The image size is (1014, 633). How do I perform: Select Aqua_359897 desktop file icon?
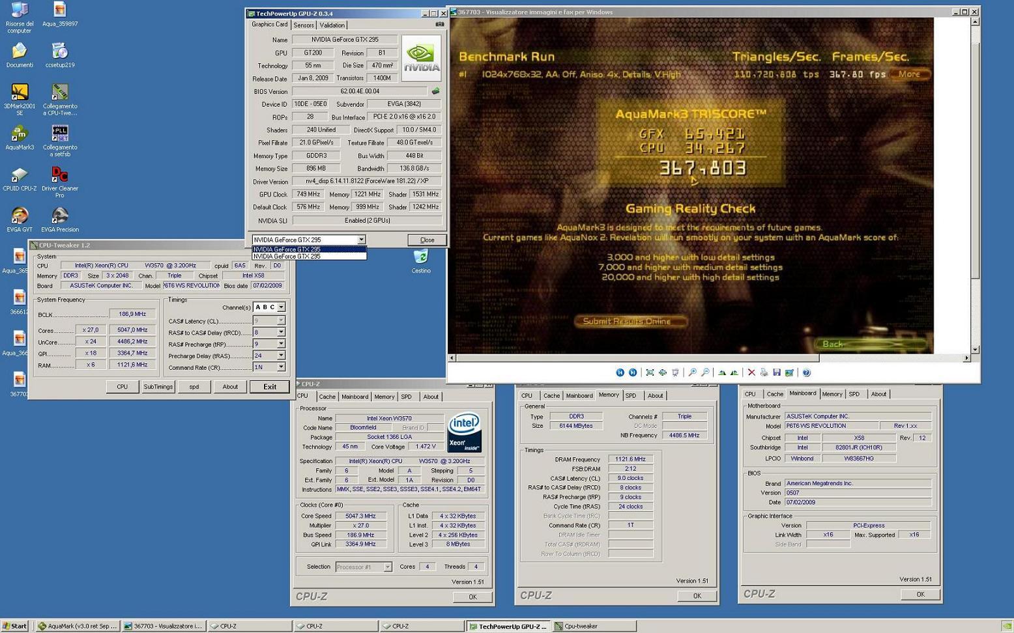pos(60,14)
